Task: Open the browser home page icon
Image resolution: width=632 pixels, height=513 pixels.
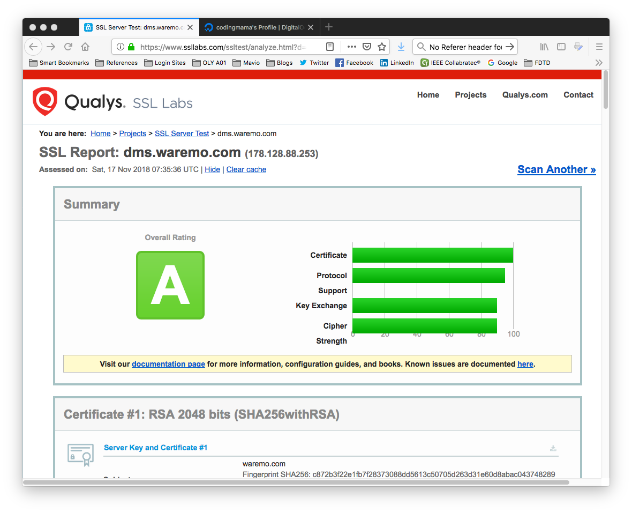Action: [x=85, y=47]
